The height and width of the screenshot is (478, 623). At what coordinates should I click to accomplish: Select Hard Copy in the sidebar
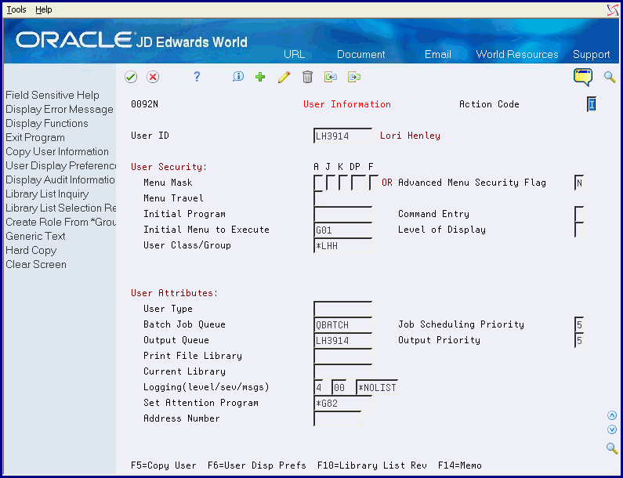31,250
